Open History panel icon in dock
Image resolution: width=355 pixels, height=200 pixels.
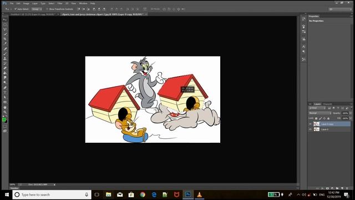[304, 19]
